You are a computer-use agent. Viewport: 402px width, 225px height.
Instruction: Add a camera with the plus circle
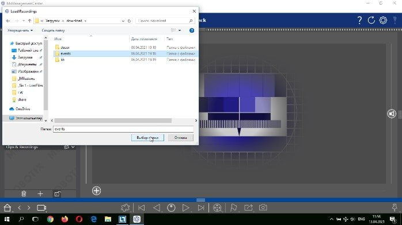pos(96,191)
